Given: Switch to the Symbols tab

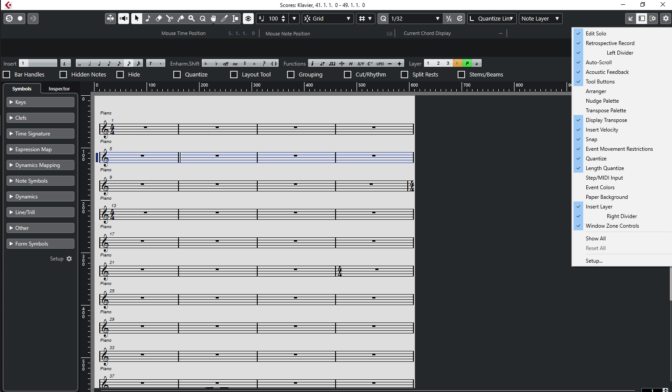Looking at the screenshot, I should (22, 88).
